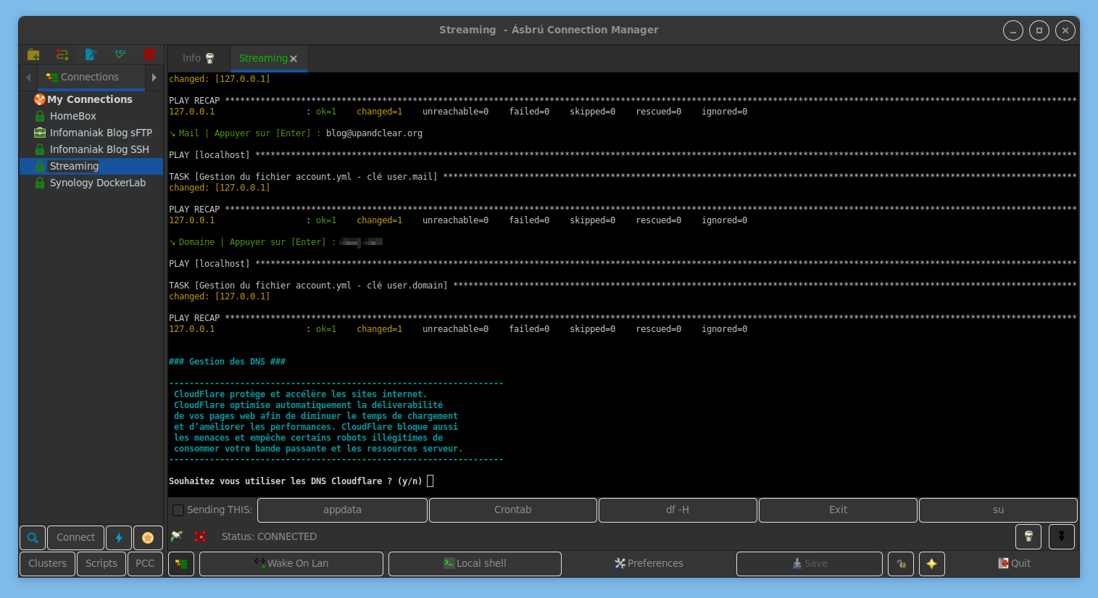This screenshot has height=598, width=1098.
Task: Go to previous sidebar panel with left arrow
Action: pyautogui.click(x=28, y=77)
